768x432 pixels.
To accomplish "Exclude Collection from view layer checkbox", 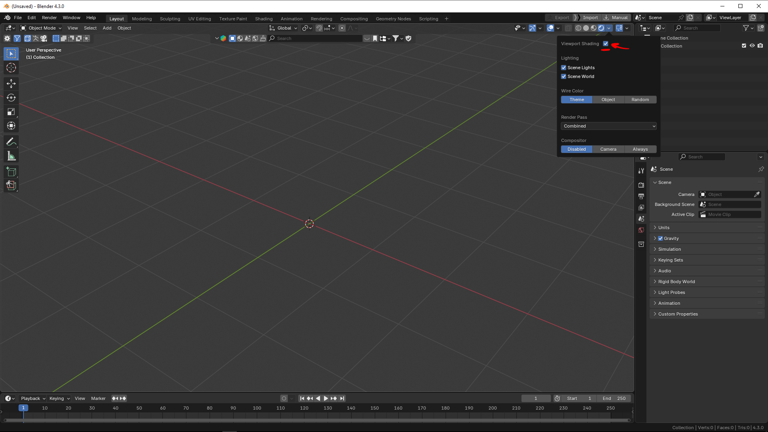I will 744,46.
